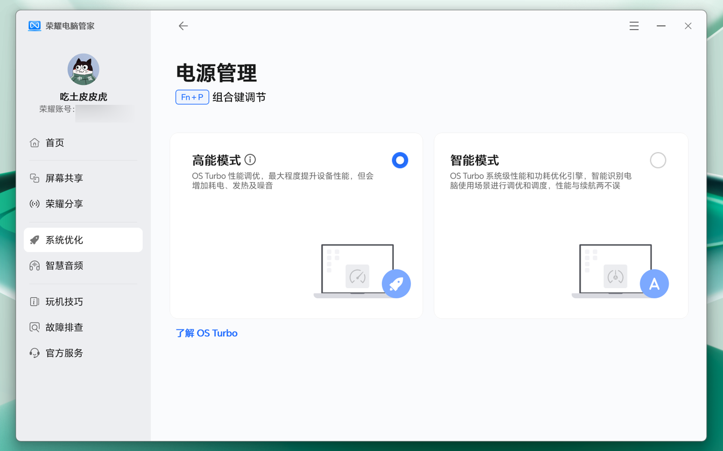Close the 荣耀电脑管家 window
This screenshot has width=723, height=451.
(688, 26)
